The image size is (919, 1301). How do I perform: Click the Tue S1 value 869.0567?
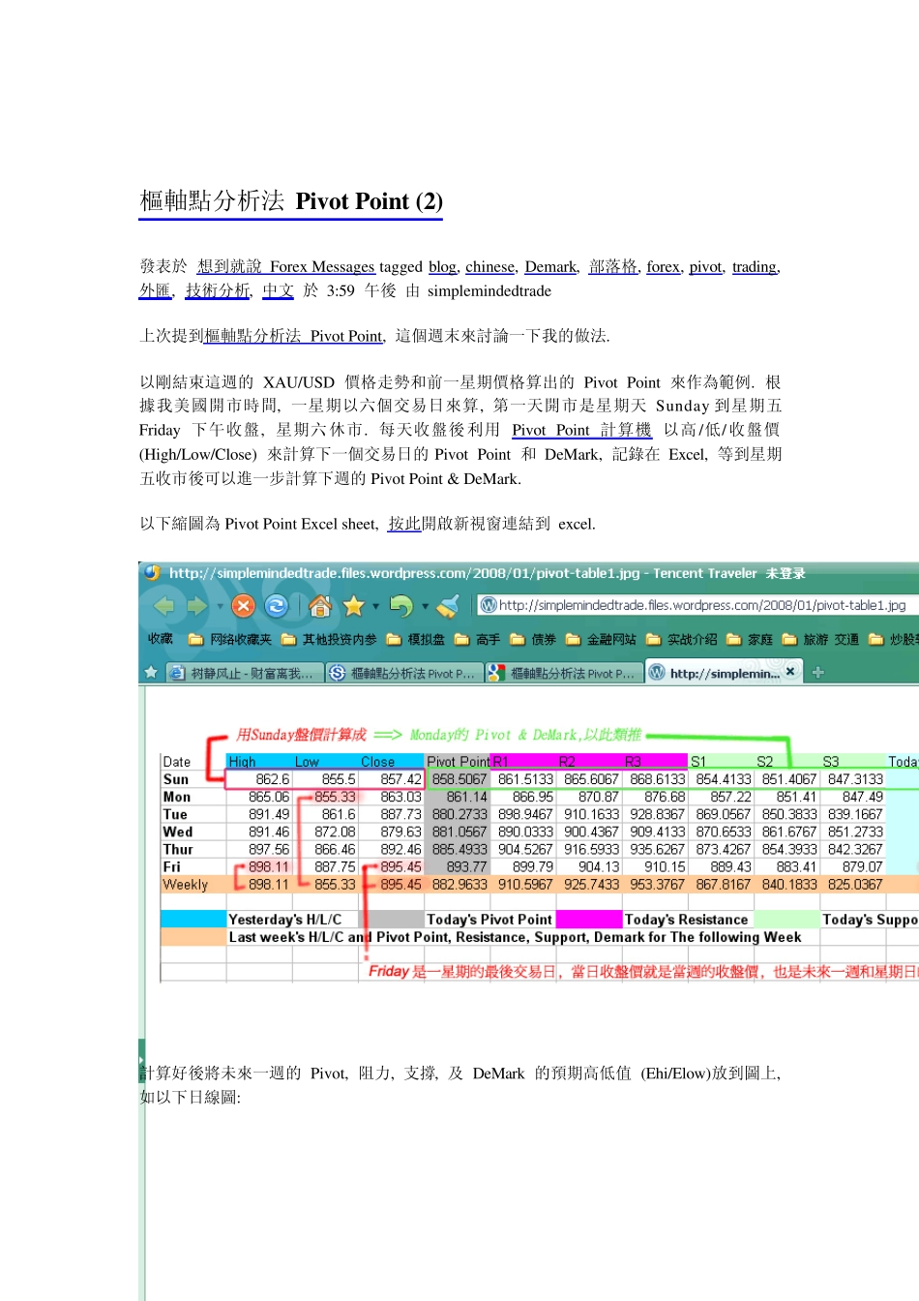pyautogui.click(x=724, y=814)
